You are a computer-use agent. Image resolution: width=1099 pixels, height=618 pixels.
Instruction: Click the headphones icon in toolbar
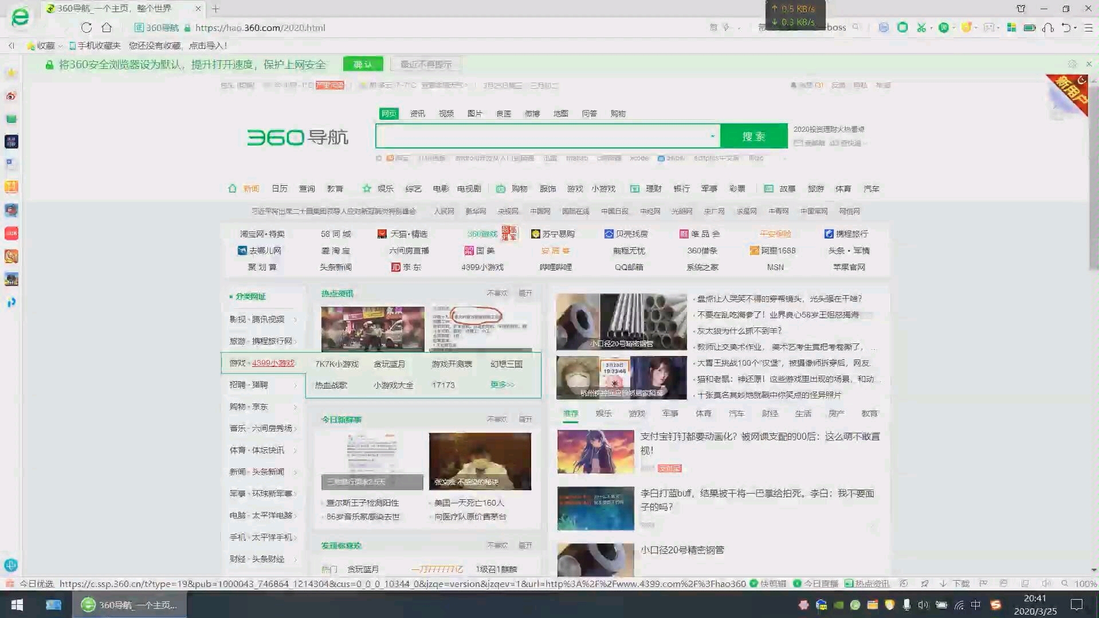tap(1048, 28)
